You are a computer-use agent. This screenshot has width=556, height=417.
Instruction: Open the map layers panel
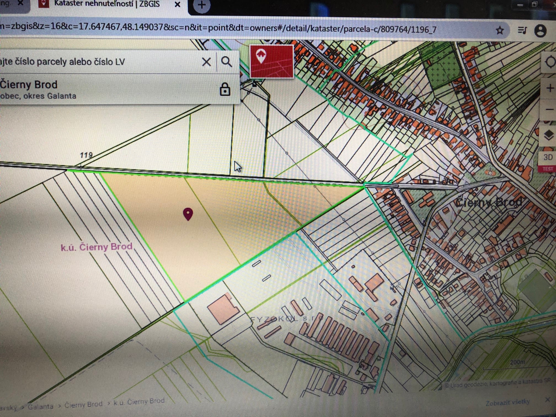(549, 135)
